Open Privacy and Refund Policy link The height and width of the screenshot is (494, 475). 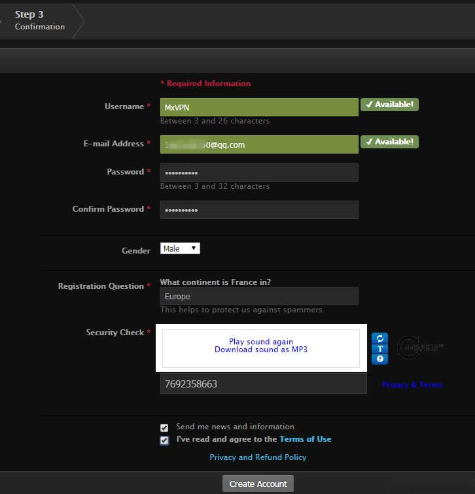coord(258,457)
